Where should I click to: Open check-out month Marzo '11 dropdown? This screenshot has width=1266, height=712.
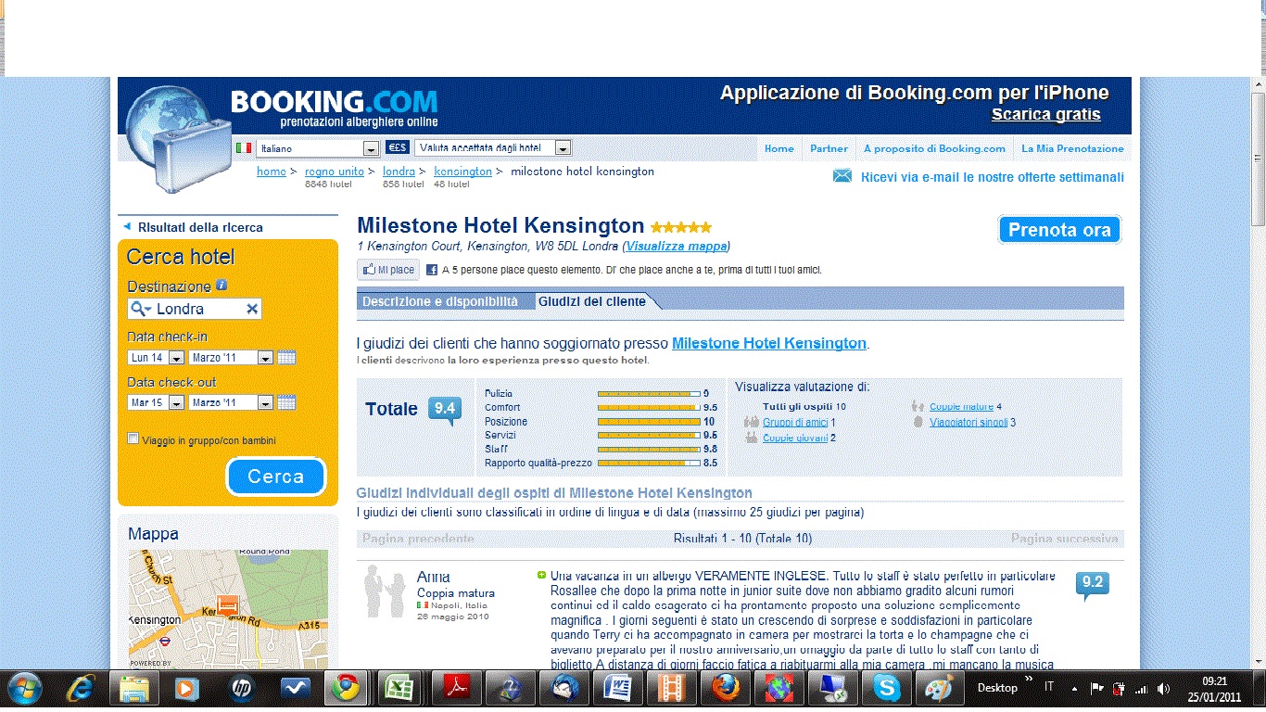click(x=231, y=402)
